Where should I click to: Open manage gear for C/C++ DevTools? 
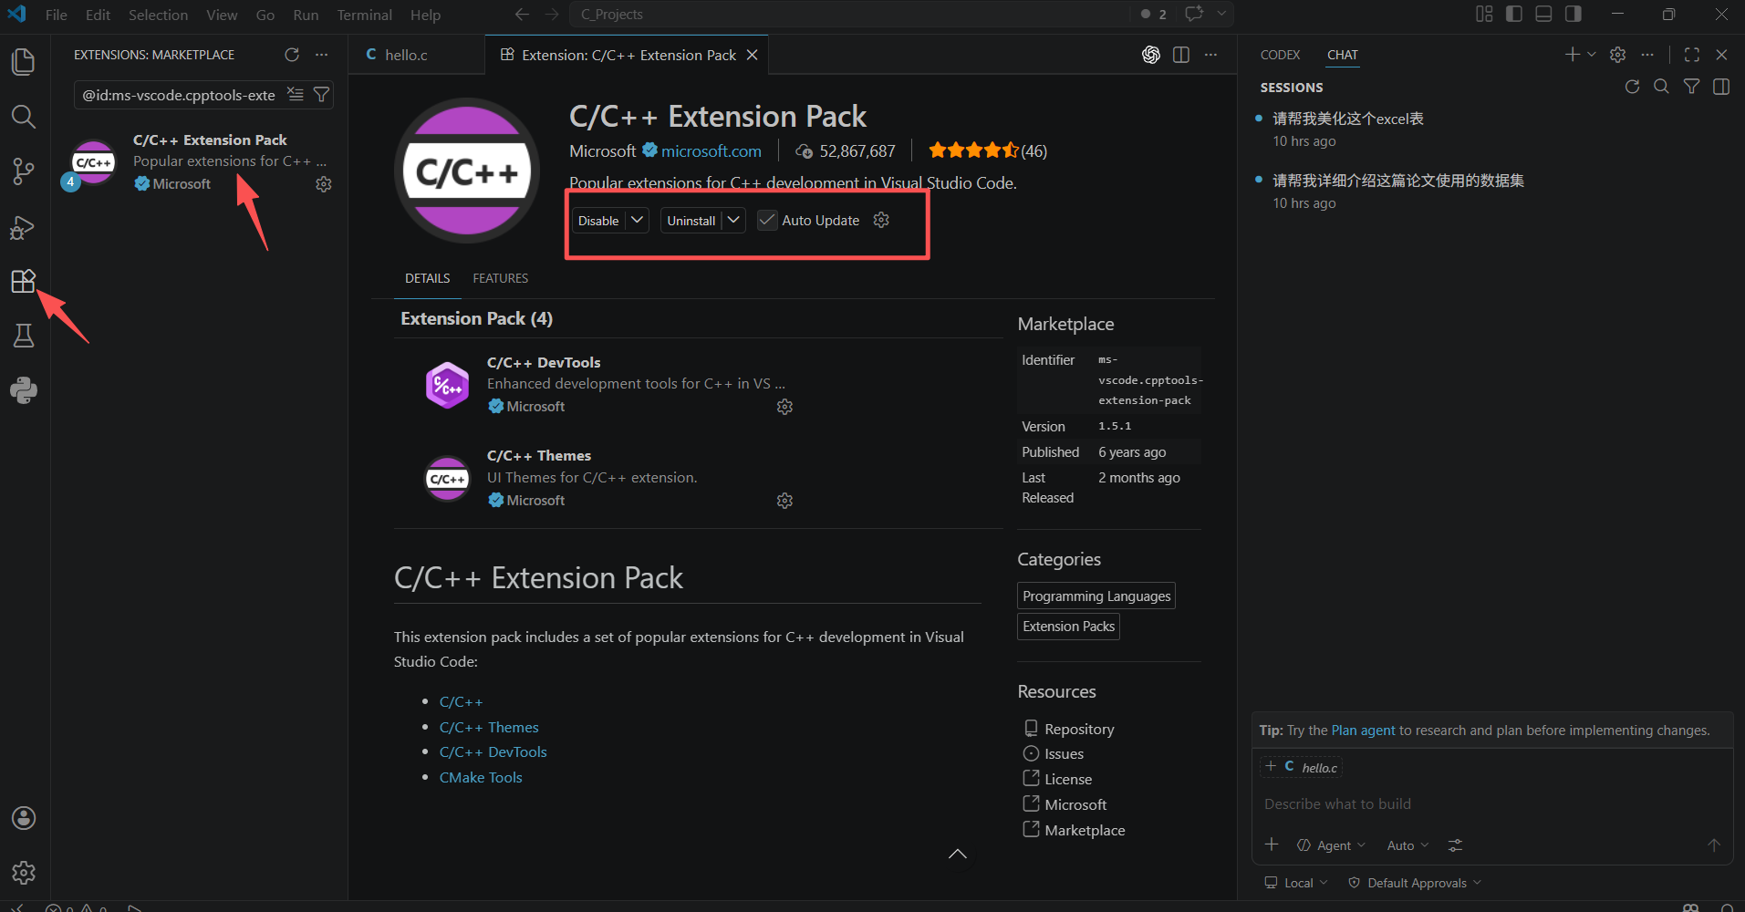pyautogui.click(x=784, y=407)
